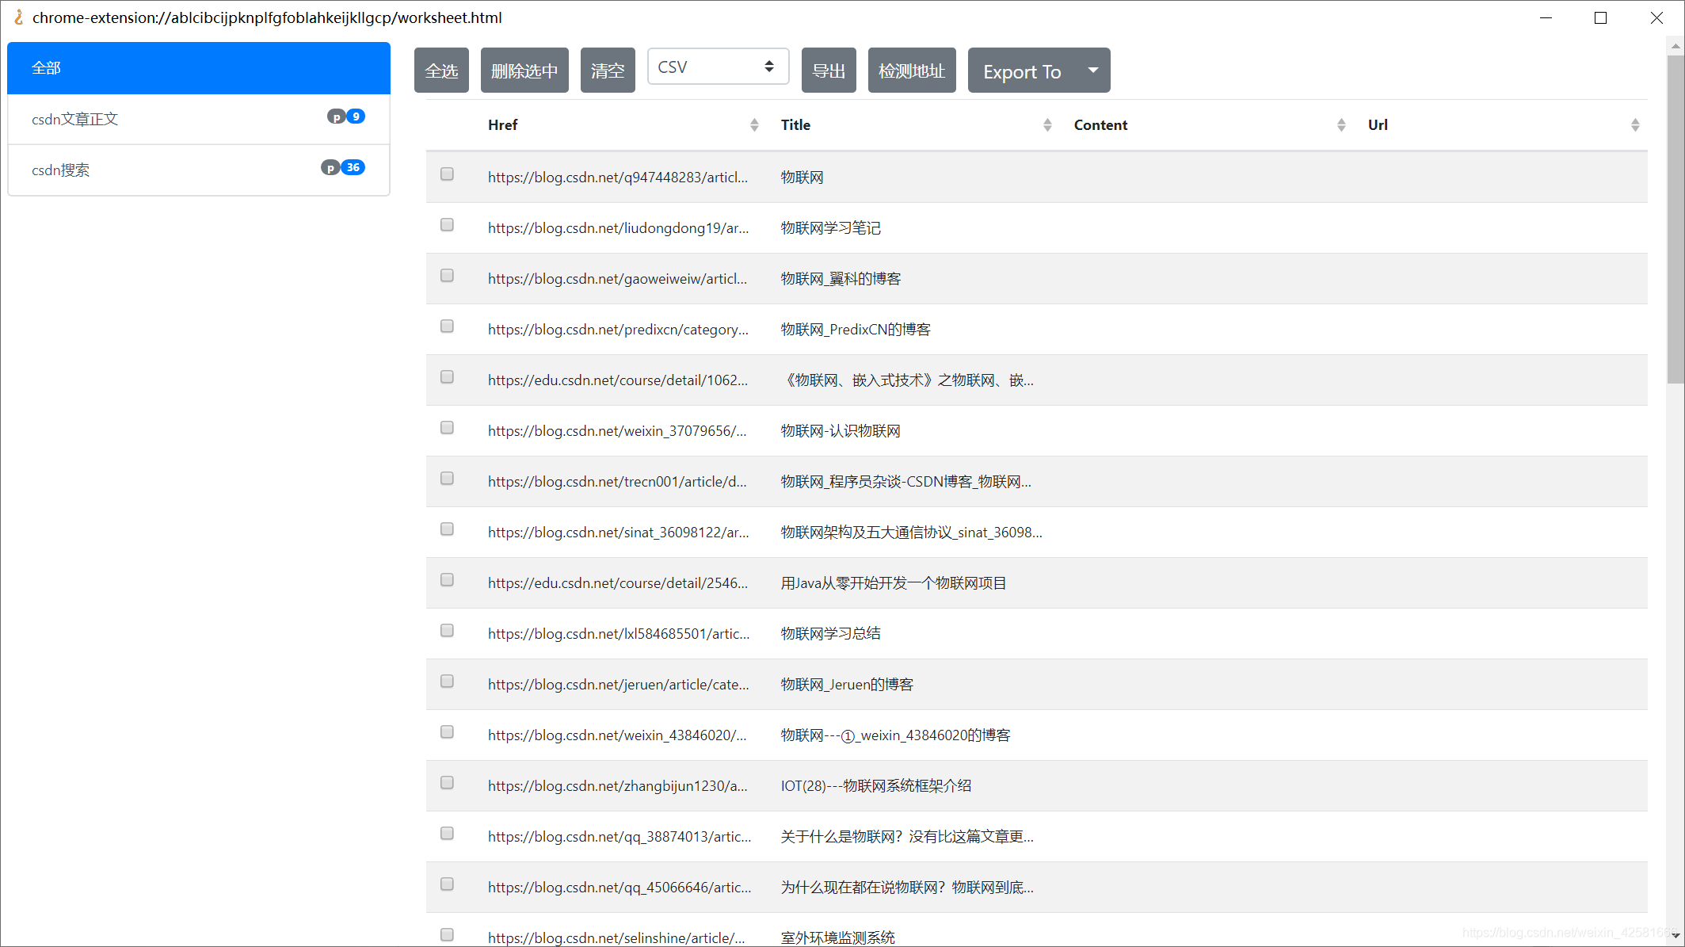The height and width of the screenshot is (947, 1685).
Task: Click the edu.csdn.net course detail 1062 link
Action: point(618,380)
